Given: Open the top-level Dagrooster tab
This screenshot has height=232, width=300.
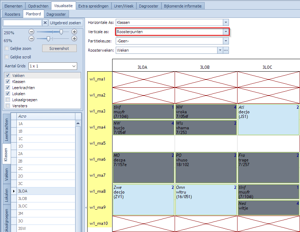Looking at the screenshot, I should 149,6.
